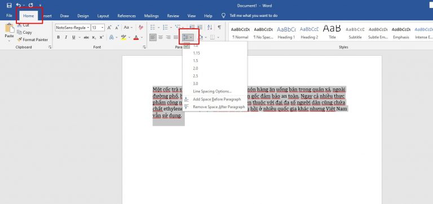Apply the yellow text highlight color
Viewport: 433px width, 204px height.
(123, 37)
